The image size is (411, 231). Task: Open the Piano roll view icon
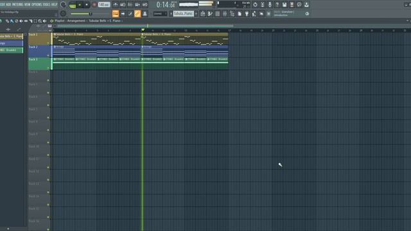(x=210, y=13)
